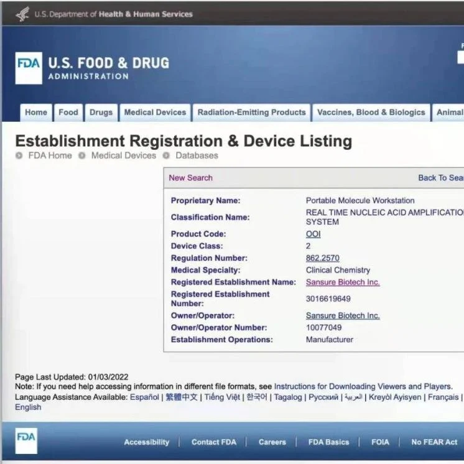Go to FDA Home breadcrumb
Image resolution: width=464 pixels, height=464 pixels.
50,155
